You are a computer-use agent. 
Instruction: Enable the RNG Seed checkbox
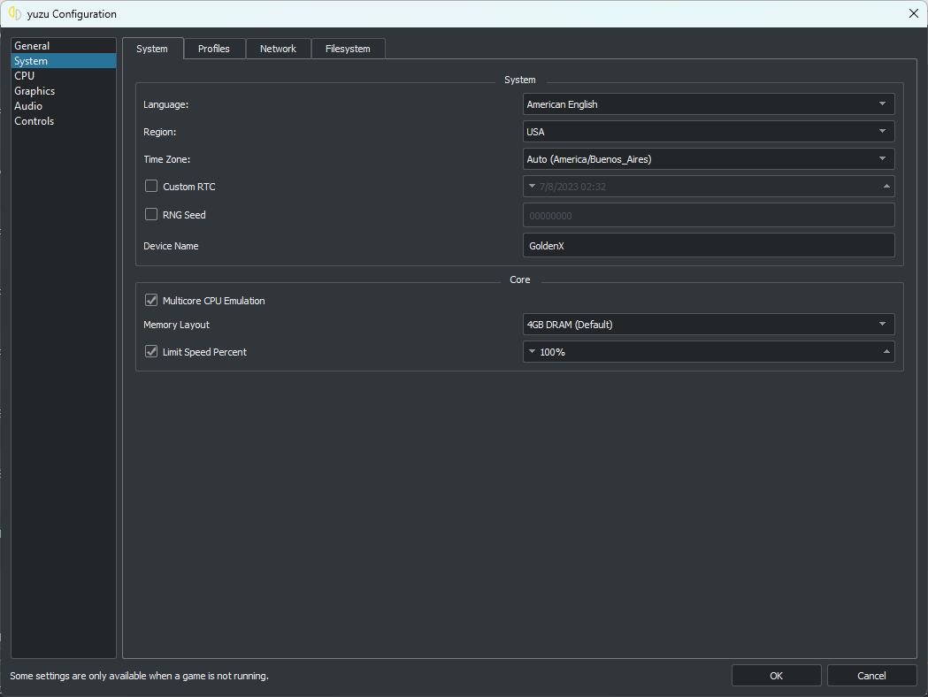[151, 214]
